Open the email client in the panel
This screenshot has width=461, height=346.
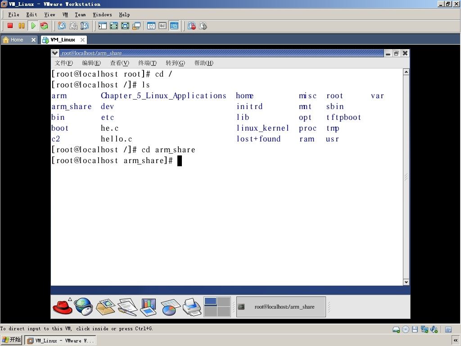click(x=105, y=307)
